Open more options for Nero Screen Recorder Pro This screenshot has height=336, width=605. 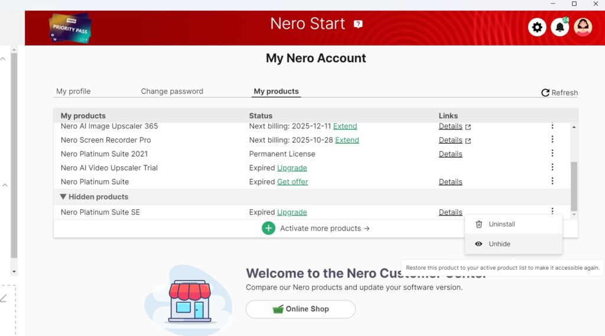click(552, 140)
